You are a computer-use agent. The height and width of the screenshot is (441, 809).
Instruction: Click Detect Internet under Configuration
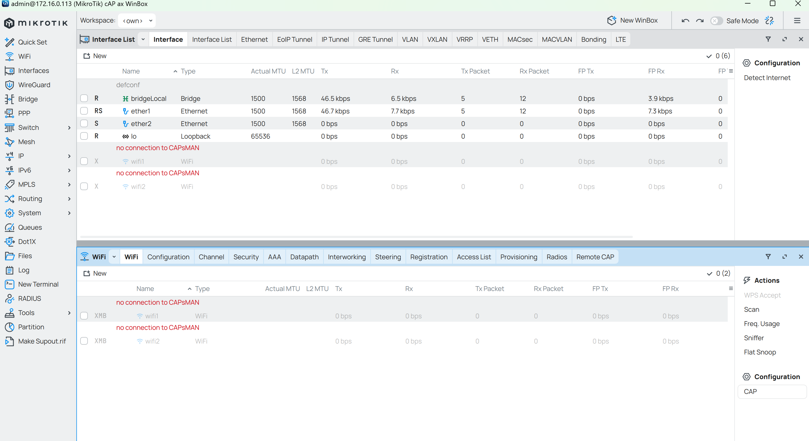tap(767, 77)
